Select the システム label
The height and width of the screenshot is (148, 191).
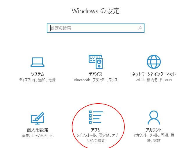(38, 74)
